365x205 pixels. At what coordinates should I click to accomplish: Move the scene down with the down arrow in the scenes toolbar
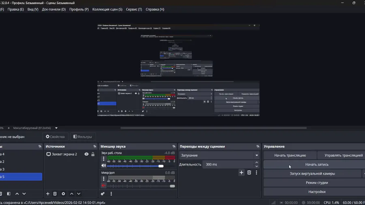(x=24, y=194)
